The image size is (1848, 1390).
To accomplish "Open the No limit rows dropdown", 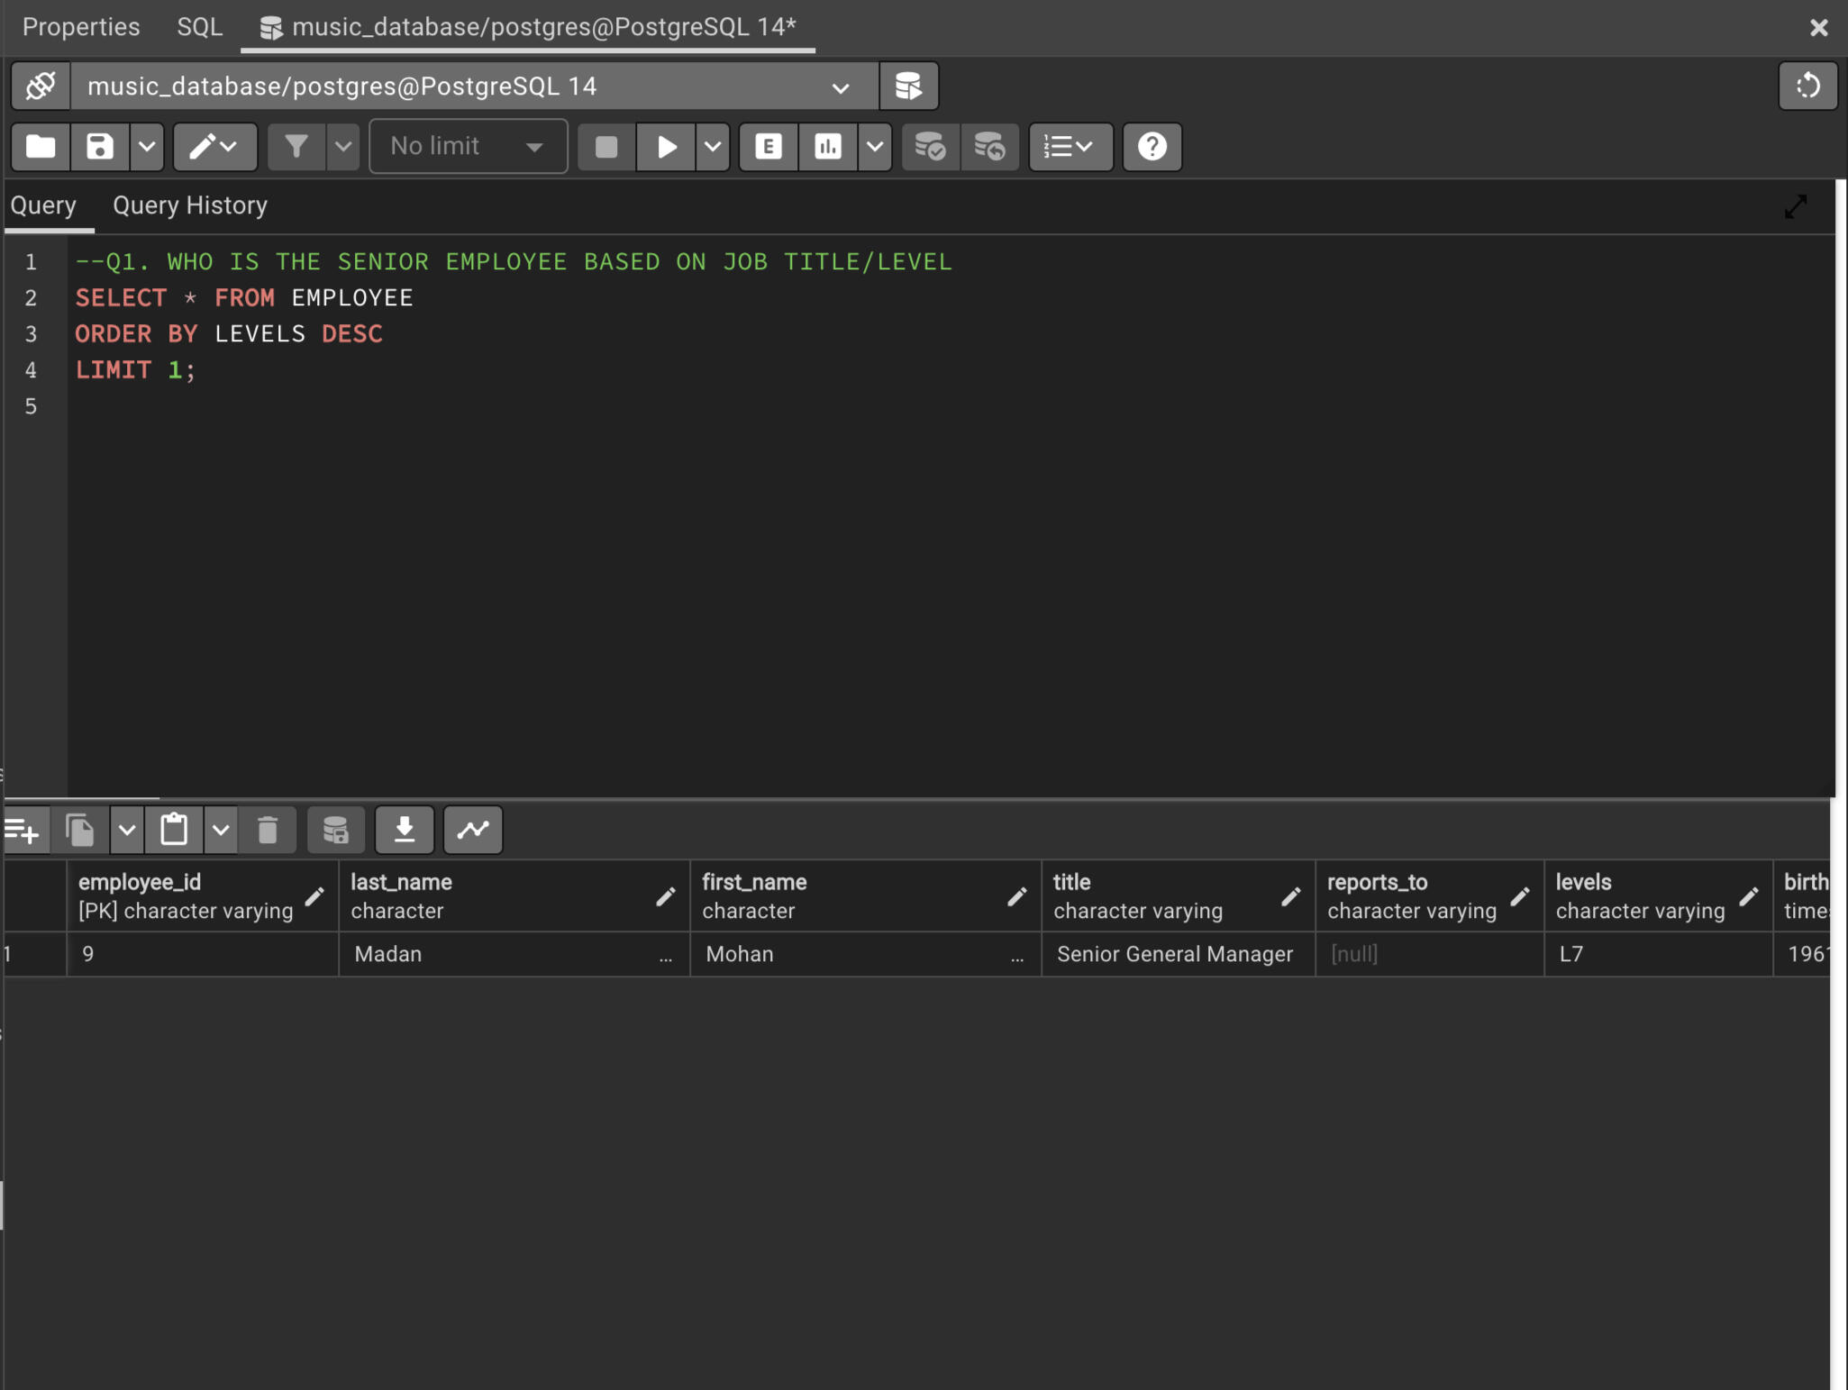I will [x=468, y=146].
